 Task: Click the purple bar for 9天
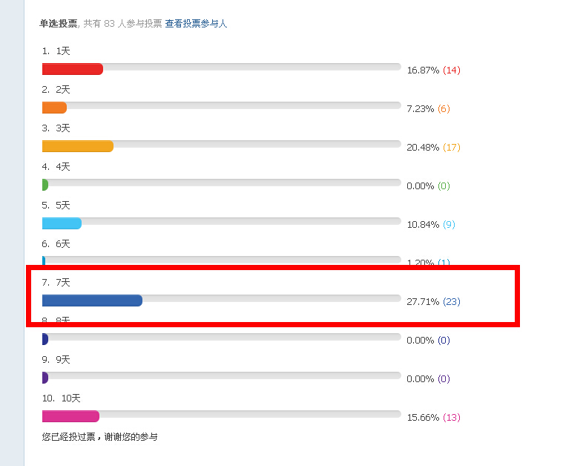coord(45,378)
